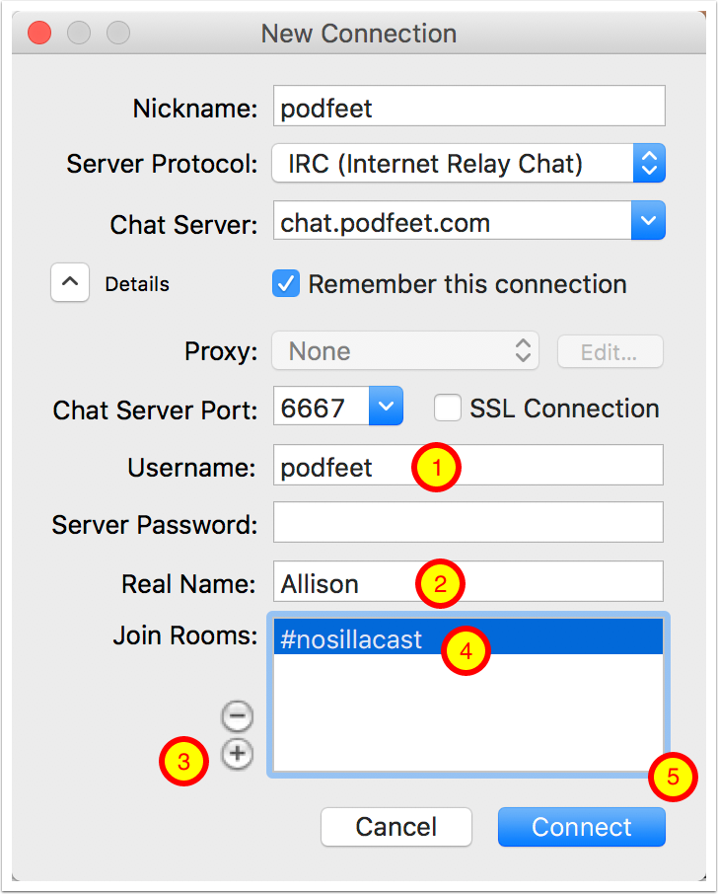Screen dimensions: 718x894
Task: Enable the SSL Connection checkbox
Action: (x=448, y=408)
